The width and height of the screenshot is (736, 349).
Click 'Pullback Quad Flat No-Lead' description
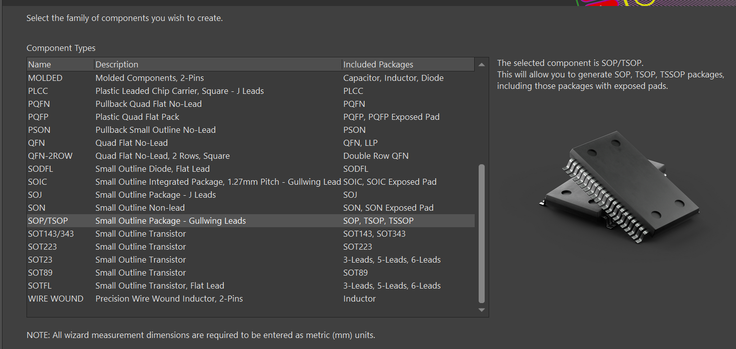coord(148,104)
